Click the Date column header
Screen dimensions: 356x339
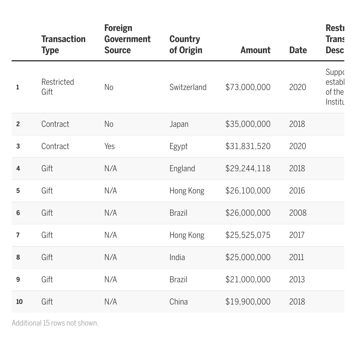[298, 50]
